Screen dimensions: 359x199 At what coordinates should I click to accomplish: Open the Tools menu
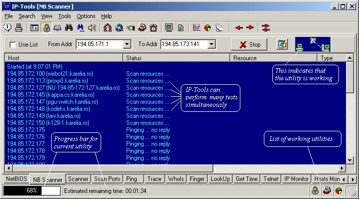coord(64,16)
